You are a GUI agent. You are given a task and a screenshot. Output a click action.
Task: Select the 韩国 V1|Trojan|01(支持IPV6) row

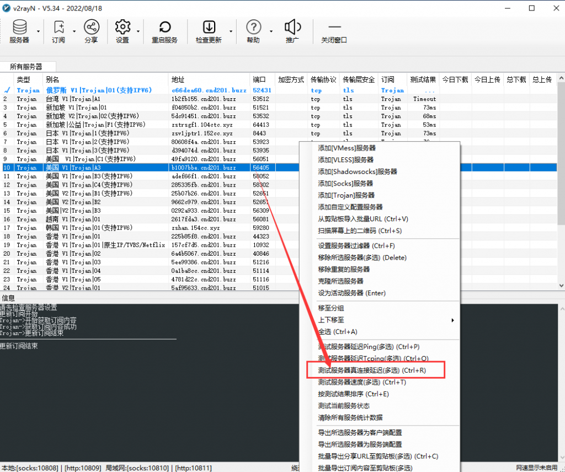click(x=150, y=228)
